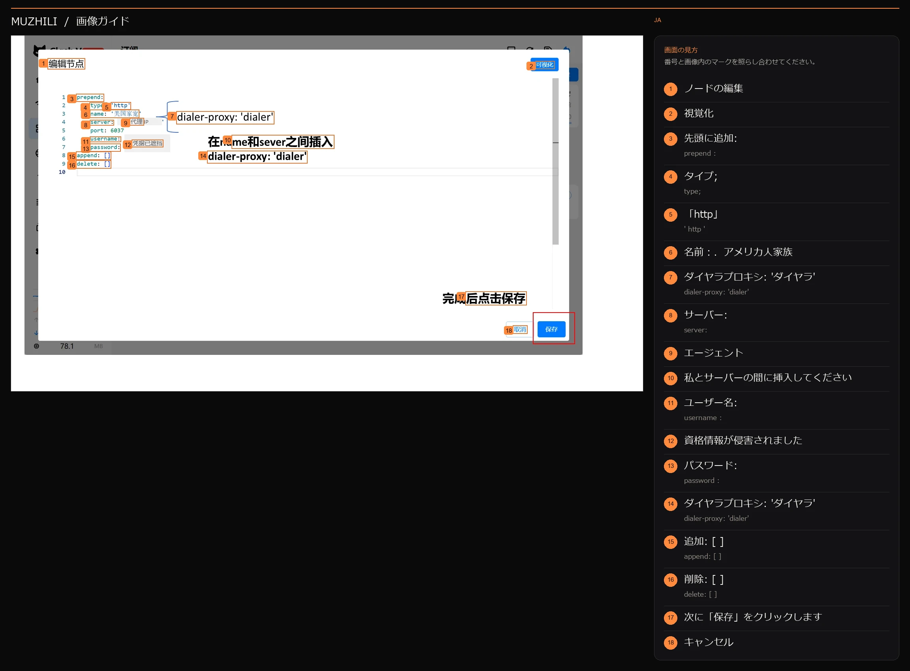Open the MUZHILI breadcrumb link

(x=34, y=21)
